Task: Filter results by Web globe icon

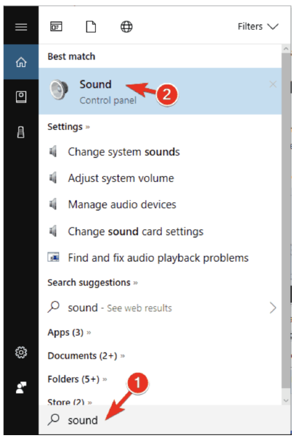Action: (x=127, y=27)
